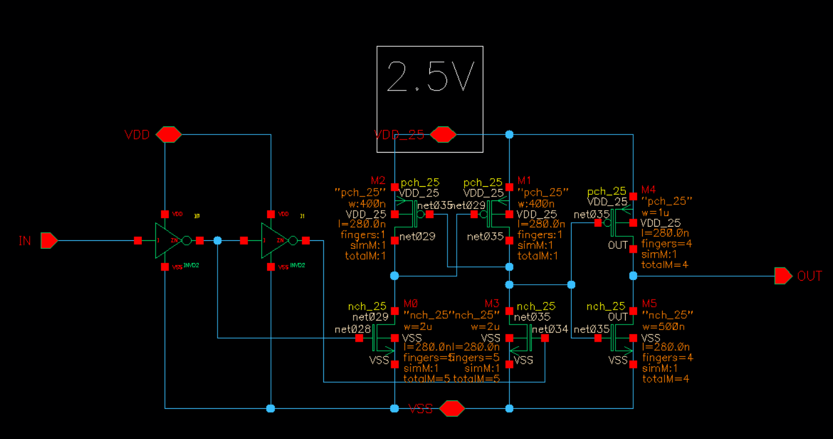Select the IN input pin
This screenshot has height=439, width=833.
(x=49, y=241)
